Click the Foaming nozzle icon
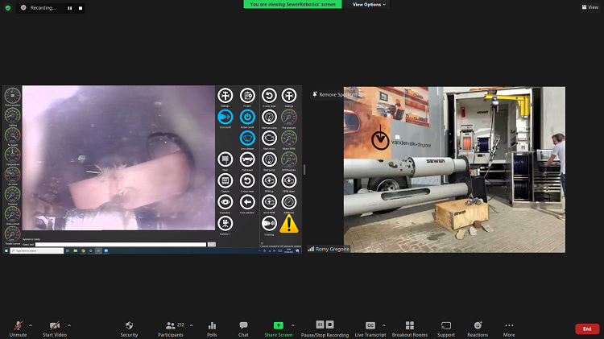 [x=269, y=223]
